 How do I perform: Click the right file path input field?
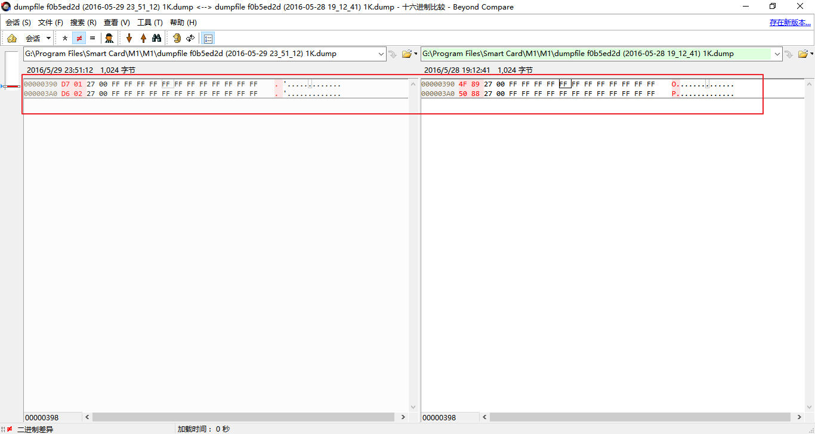point(597,54)
